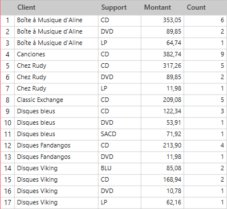Select the SACD support cell
Viewport: 227px width, 209px height.
tap(120, 134)
